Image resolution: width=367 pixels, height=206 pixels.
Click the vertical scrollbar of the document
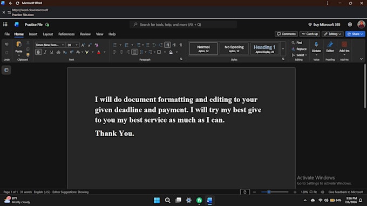point(365,86)
